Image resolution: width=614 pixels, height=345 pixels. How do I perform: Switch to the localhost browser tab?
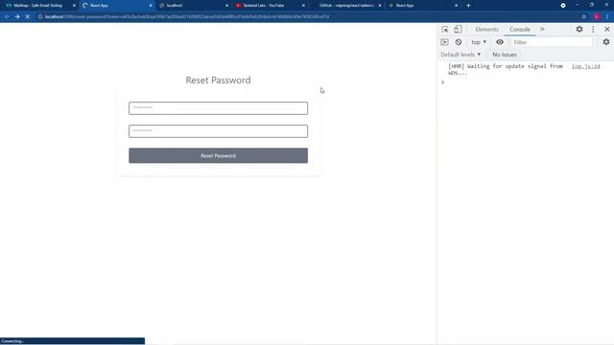pos(193,6)
